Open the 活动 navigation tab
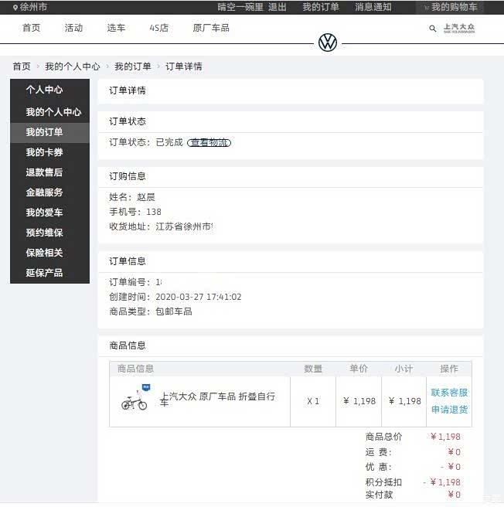The height and width of the screenshot is (507, 504). 73,28
